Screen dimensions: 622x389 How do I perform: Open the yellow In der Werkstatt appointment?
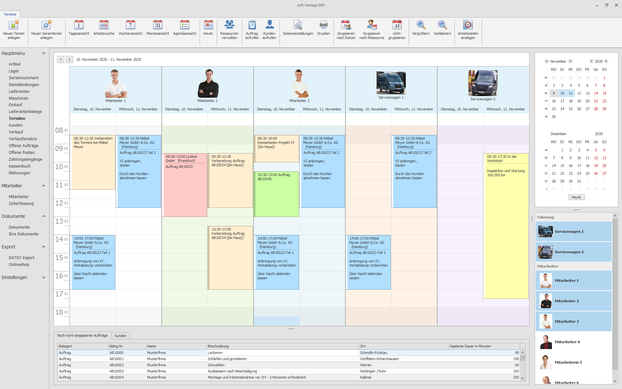click(x=505, y=227)
